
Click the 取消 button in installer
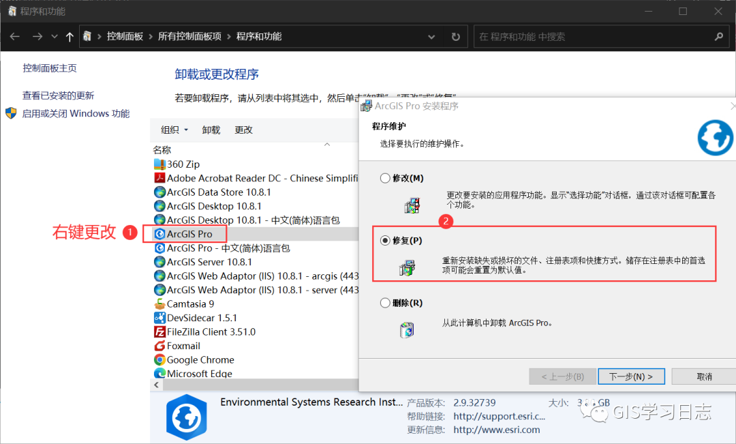(704, 376)
